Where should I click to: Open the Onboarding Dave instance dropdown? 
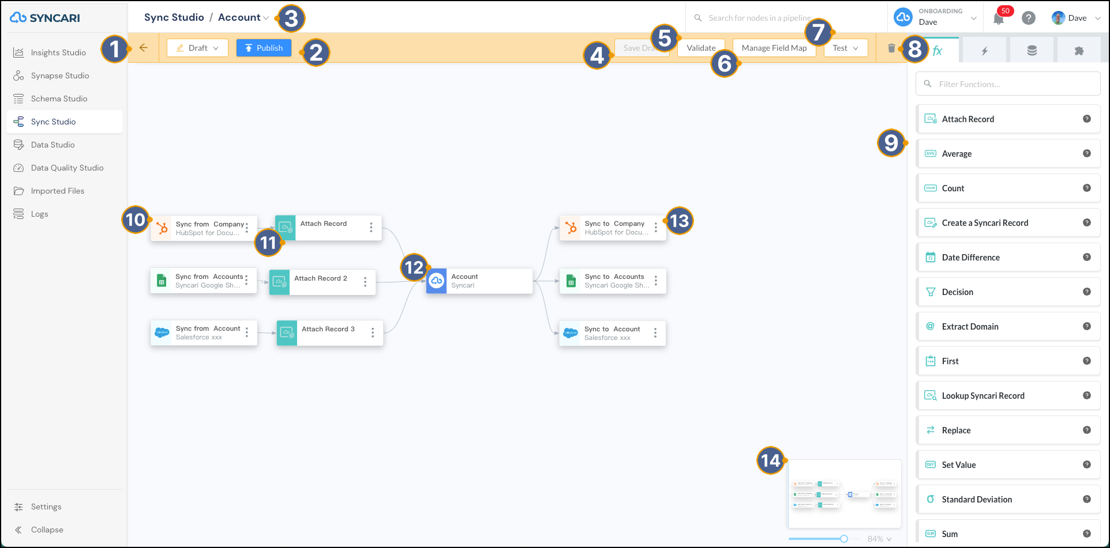pos(935,17)
